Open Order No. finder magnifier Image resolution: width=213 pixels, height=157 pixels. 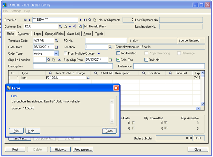click(x=90, y=20)
